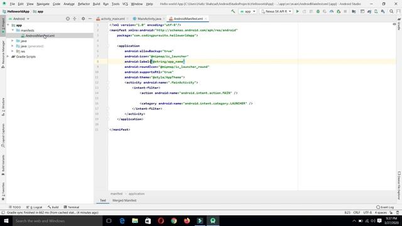
Task: Hide the Project panel with the minus icon
Action: point(90,19)
